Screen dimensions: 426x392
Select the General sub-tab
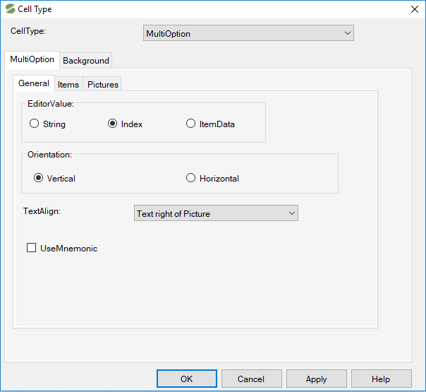tap(34, 83)
